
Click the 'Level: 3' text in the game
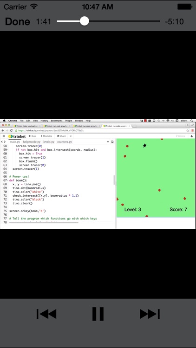point(133,210)
